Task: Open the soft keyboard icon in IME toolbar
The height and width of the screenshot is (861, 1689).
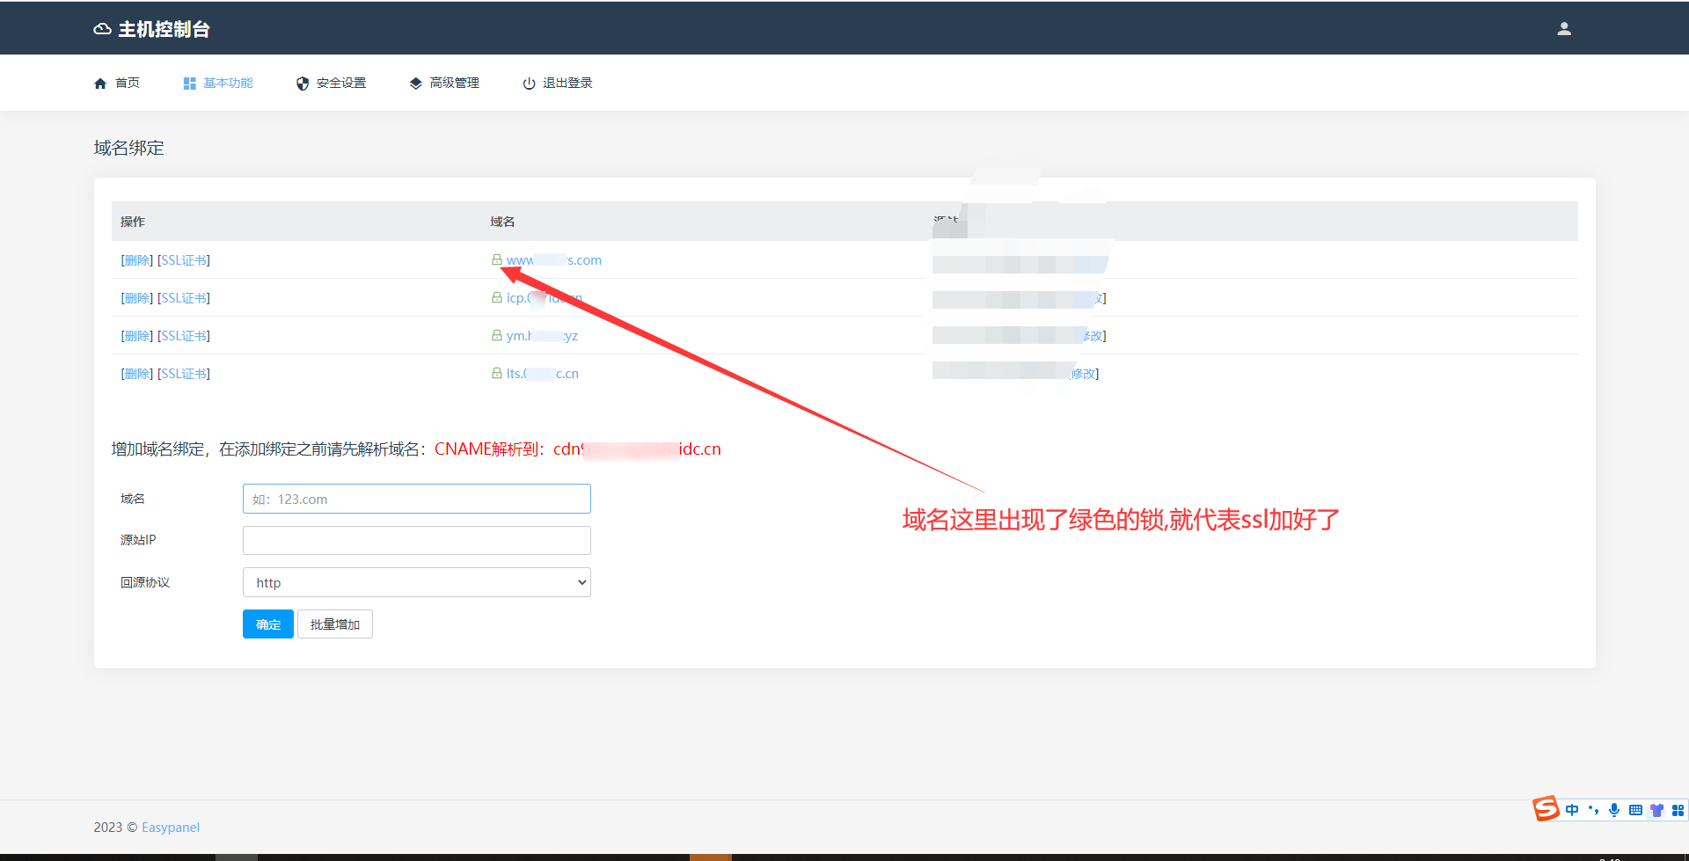Action: point(1635,810)
